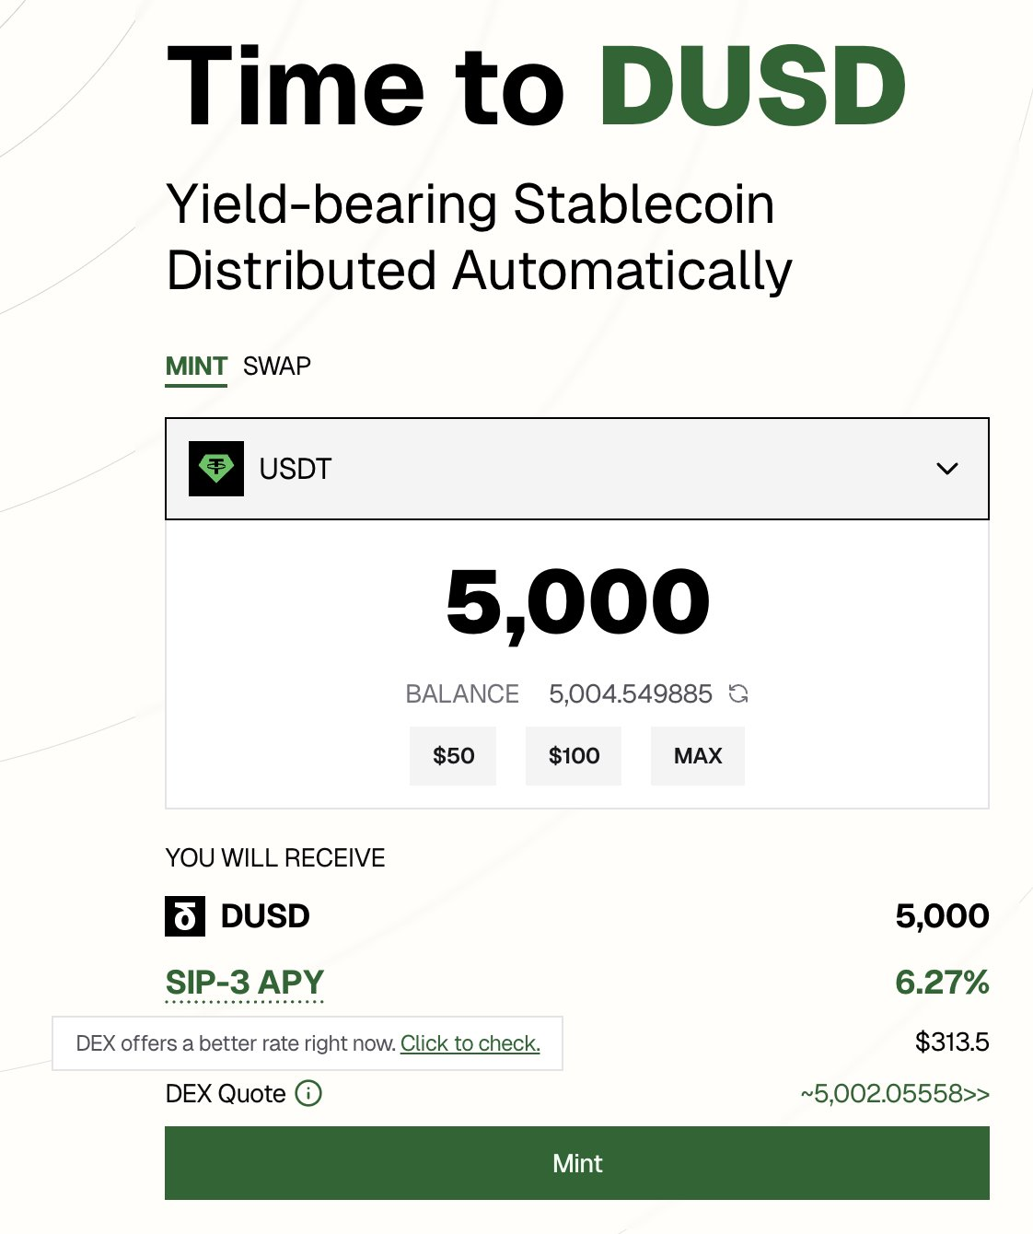The image size is (1033, 1234).
Task: Click the DUSD token logo icon
Action: click(x=185, y=916)
